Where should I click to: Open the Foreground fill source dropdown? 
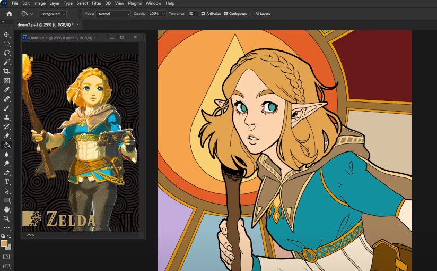52,14
